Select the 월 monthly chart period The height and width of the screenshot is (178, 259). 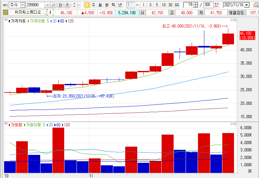100,5
